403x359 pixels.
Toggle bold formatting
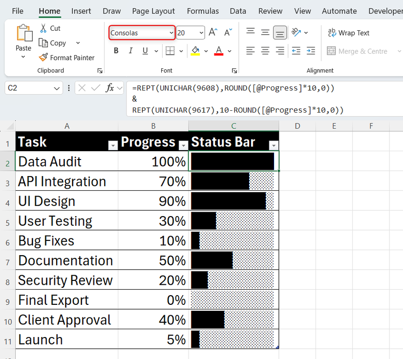[x=116, y=50]
